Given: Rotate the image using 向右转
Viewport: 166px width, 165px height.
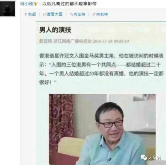Looking at the screenshot, I should [x=102, y=14].
